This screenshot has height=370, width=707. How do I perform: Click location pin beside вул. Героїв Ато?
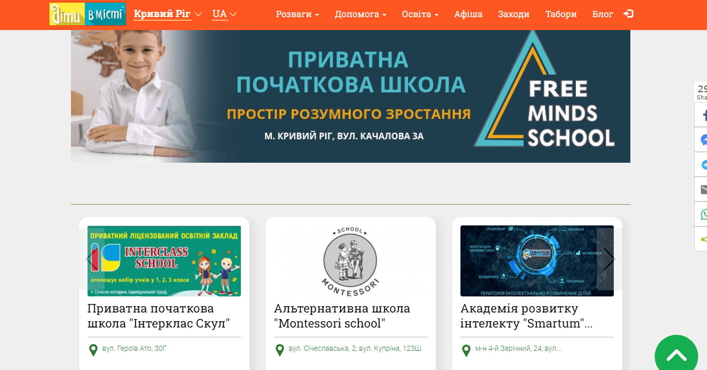93,350
